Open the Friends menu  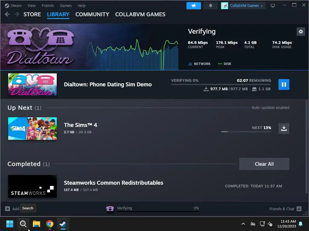tap(48, 5)
